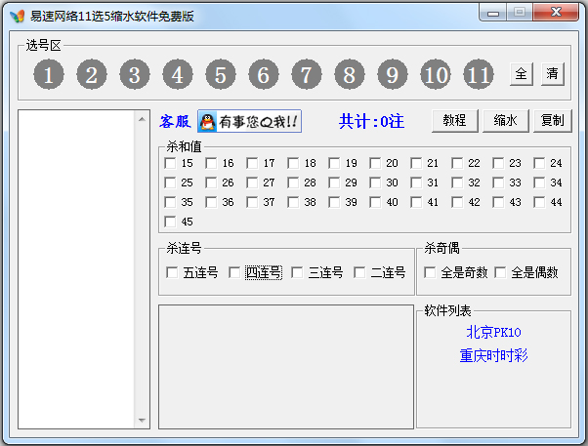Viewport: 588px width, 446px height.
Task: Check sum value 43 checkbox
Action: click(498, 202)
